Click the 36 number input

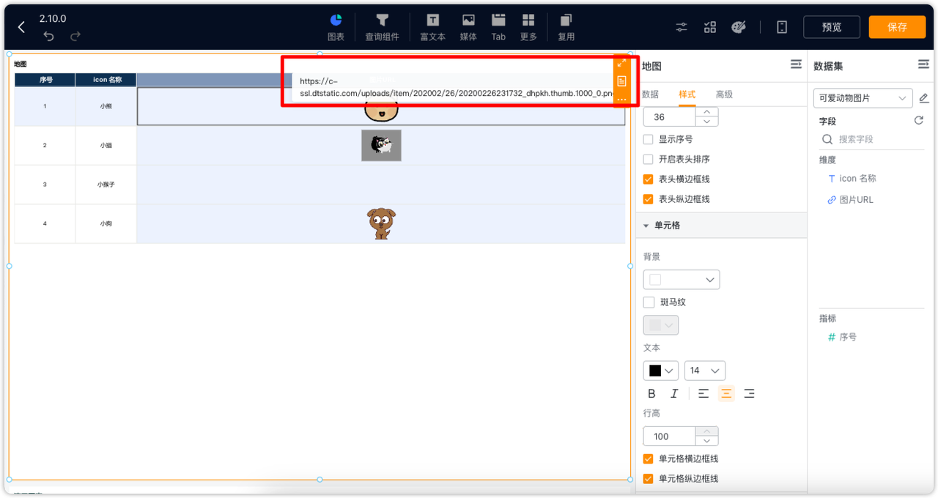pyautogui.click(x=669, y=117)
